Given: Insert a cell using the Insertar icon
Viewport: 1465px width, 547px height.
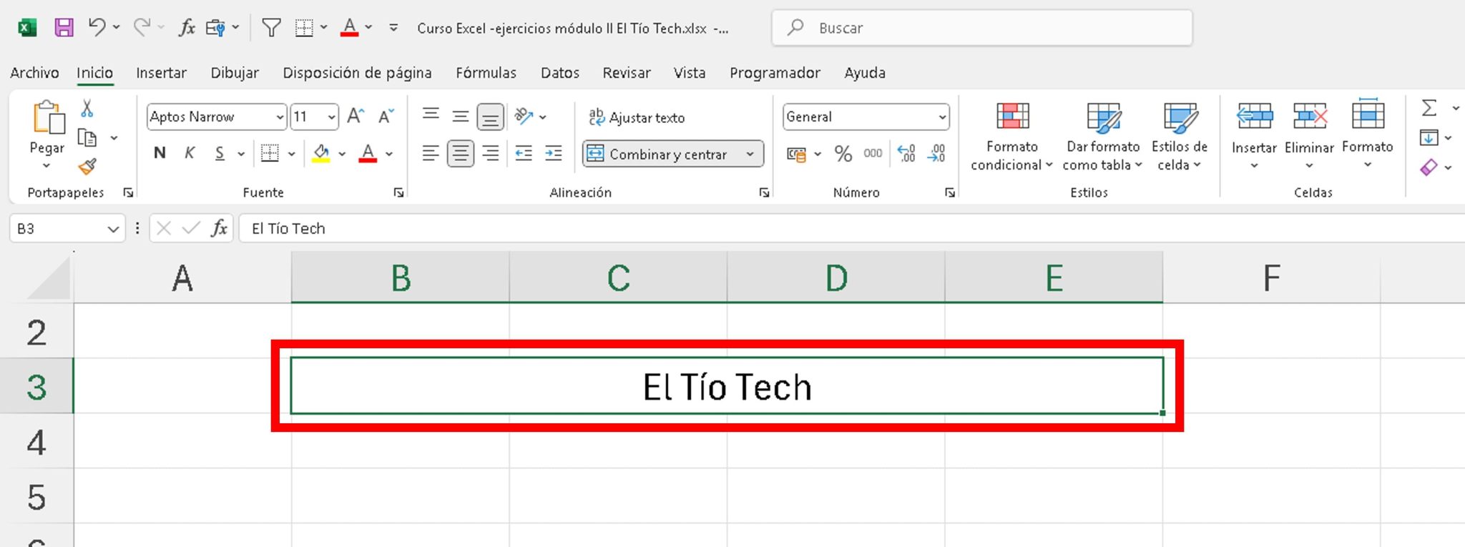Looking at the screenshot, I should coord(1253,132).
